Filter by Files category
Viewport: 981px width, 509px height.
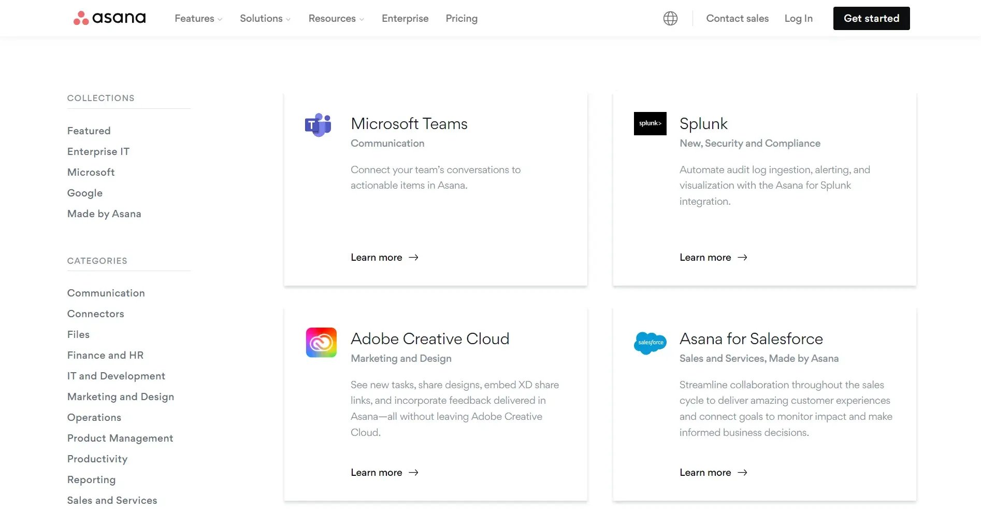(78, 334)
